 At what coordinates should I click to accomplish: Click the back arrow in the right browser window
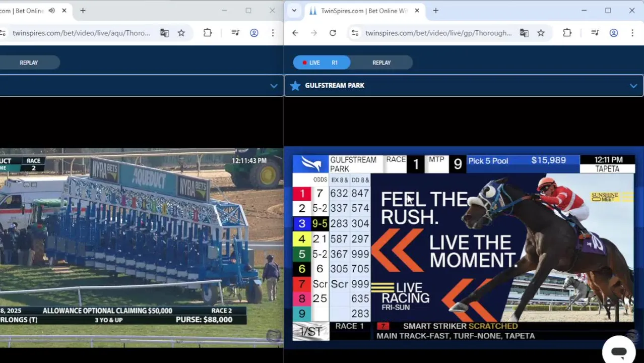click(x=295, y=33)
